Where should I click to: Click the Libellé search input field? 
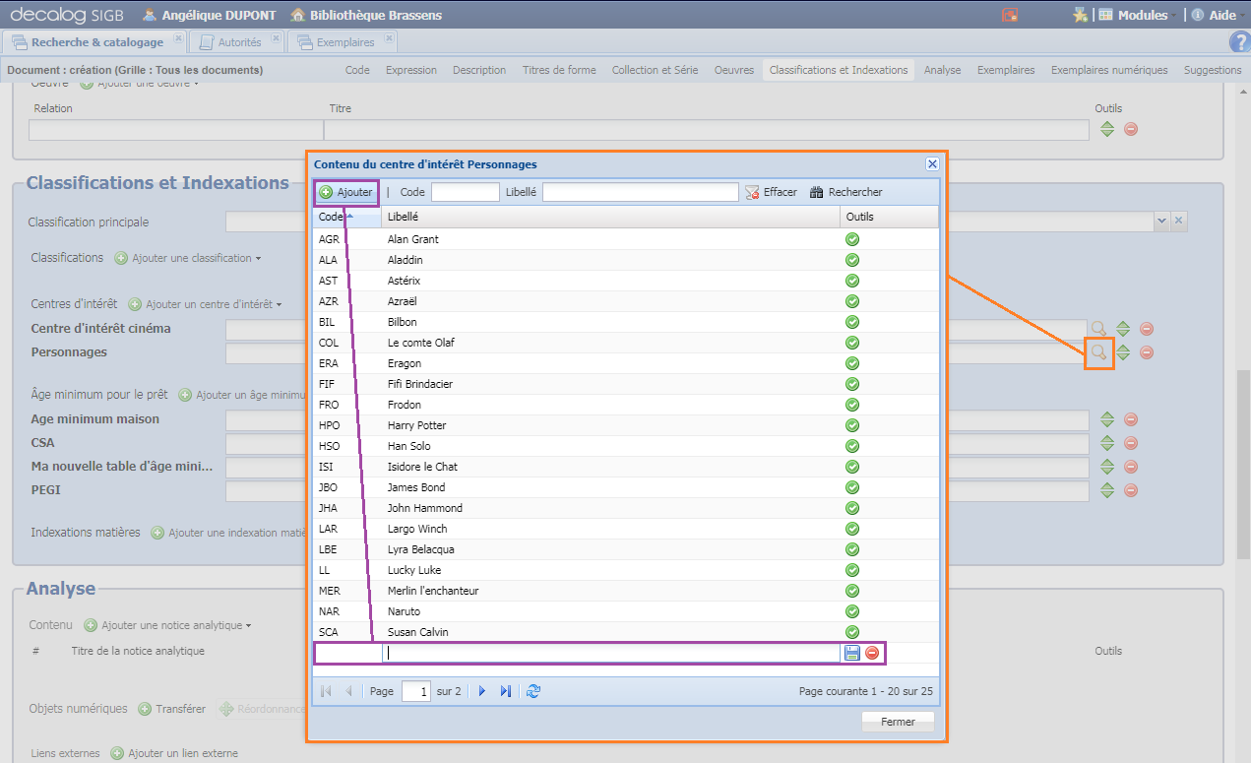pyautogui.click(x=640, y=192)
